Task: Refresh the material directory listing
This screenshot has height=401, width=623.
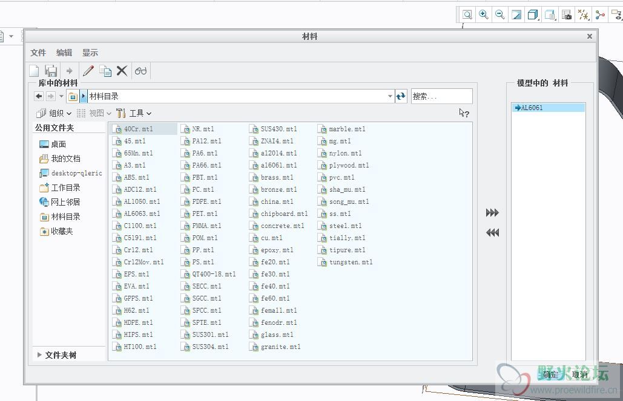Action: (x=401, y=96)
